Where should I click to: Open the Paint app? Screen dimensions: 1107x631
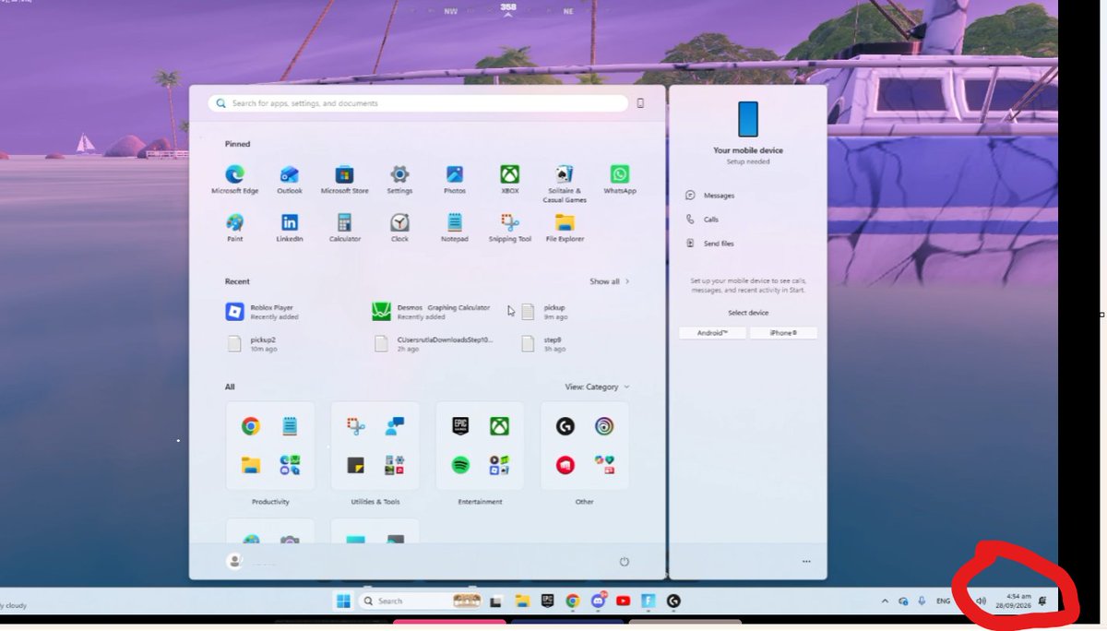234,227
